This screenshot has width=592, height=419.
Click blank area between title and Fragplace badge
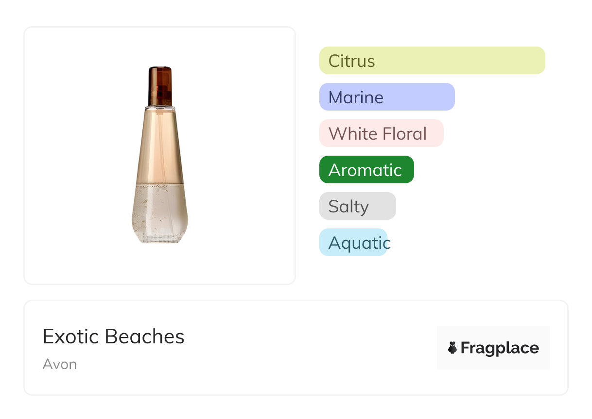(x=311, y=348)
